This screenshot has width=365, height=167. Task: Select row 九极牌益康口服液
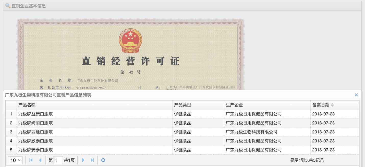point(182,114)
